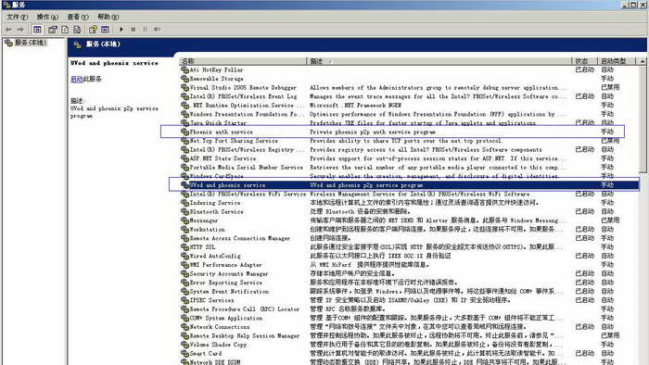Screen dimensions: 649x365
Task: Select ASP.NET State Service row
Action: 410,158
